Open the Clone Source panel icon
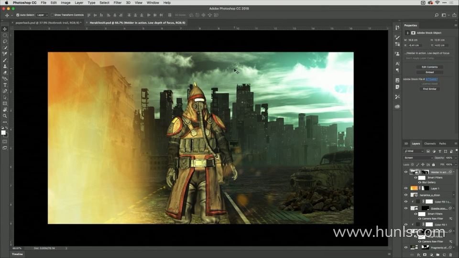Screen dimensions: 459x258 [x=397, y=54]
